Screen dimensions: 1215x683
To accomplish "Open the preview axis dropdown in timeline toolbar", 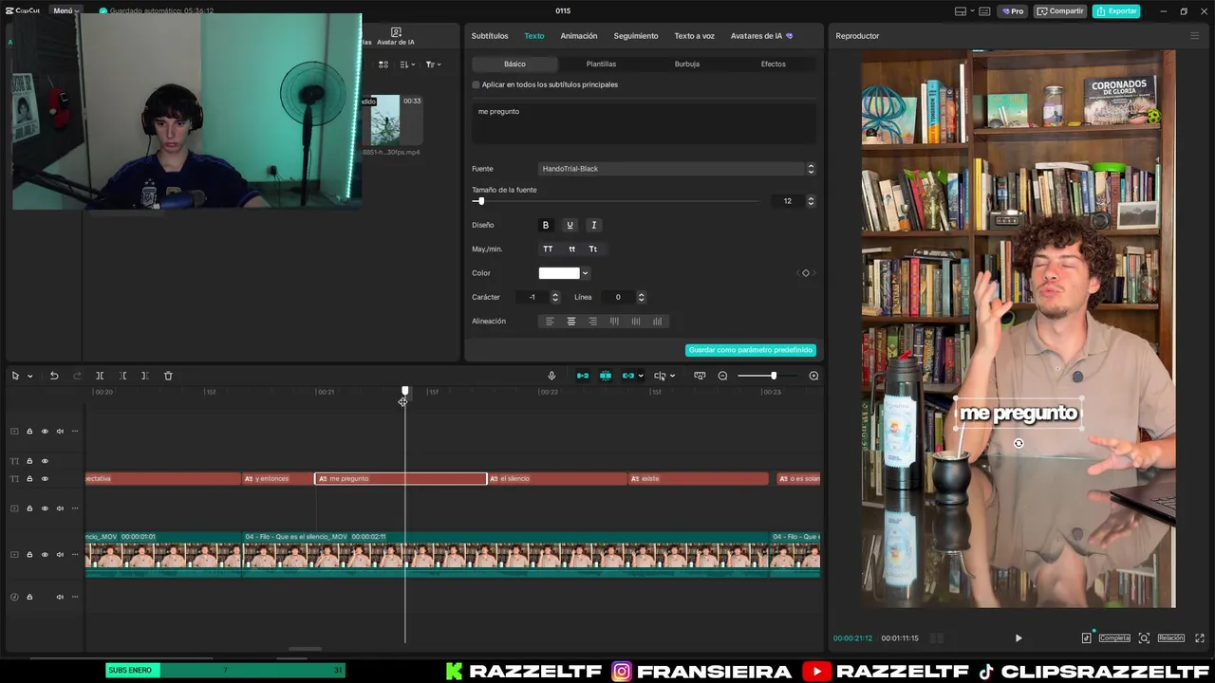I will click(x=672, y=376).
